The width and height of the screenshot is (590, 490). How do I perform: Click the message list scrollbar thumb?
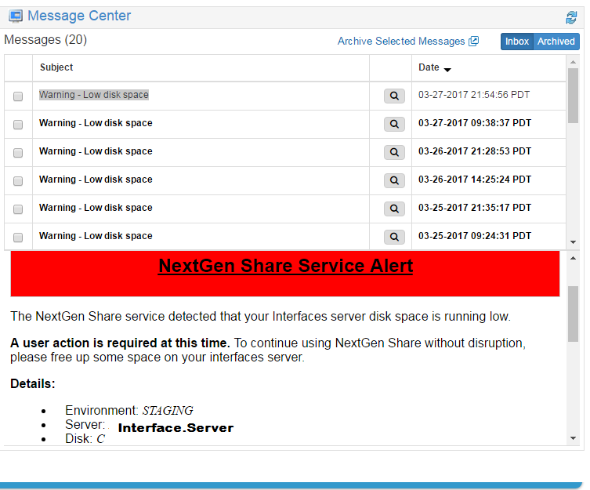pos(573,96)
